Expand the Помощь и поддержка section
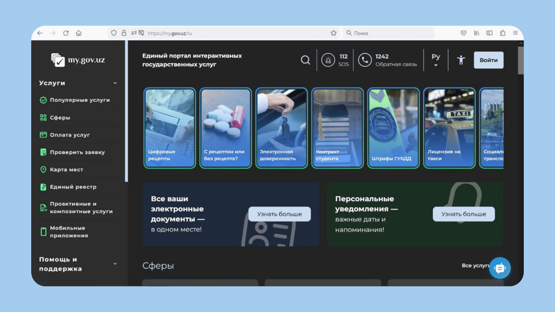Image resolution: width=555 pixels, height=312 pixels. pos(115,263)
